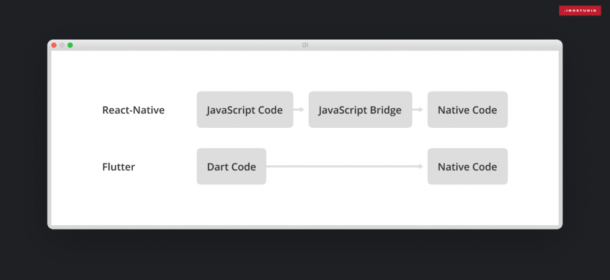610x280 pixels.
Task: Click the window title text "01"
Action: tap(305, 45)
